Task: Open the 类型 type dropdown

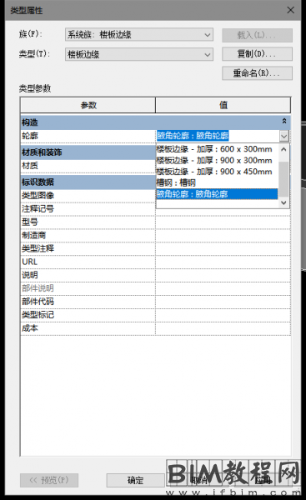Action: click(x=139, y=54)
